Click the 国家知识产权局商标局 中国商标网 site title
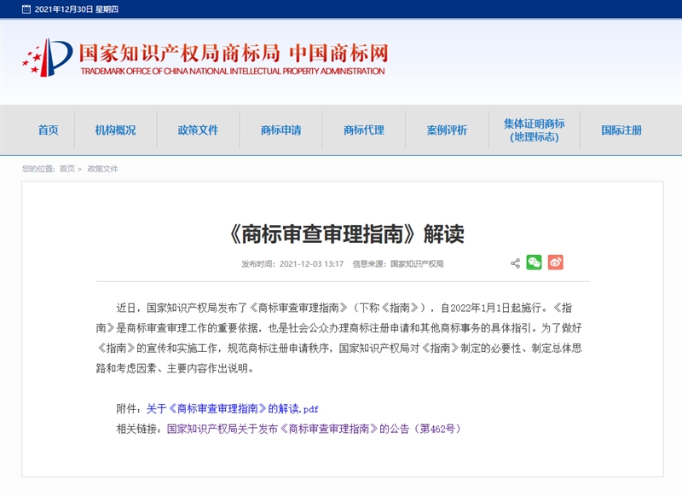682x496 pixels. click(233, 53)
